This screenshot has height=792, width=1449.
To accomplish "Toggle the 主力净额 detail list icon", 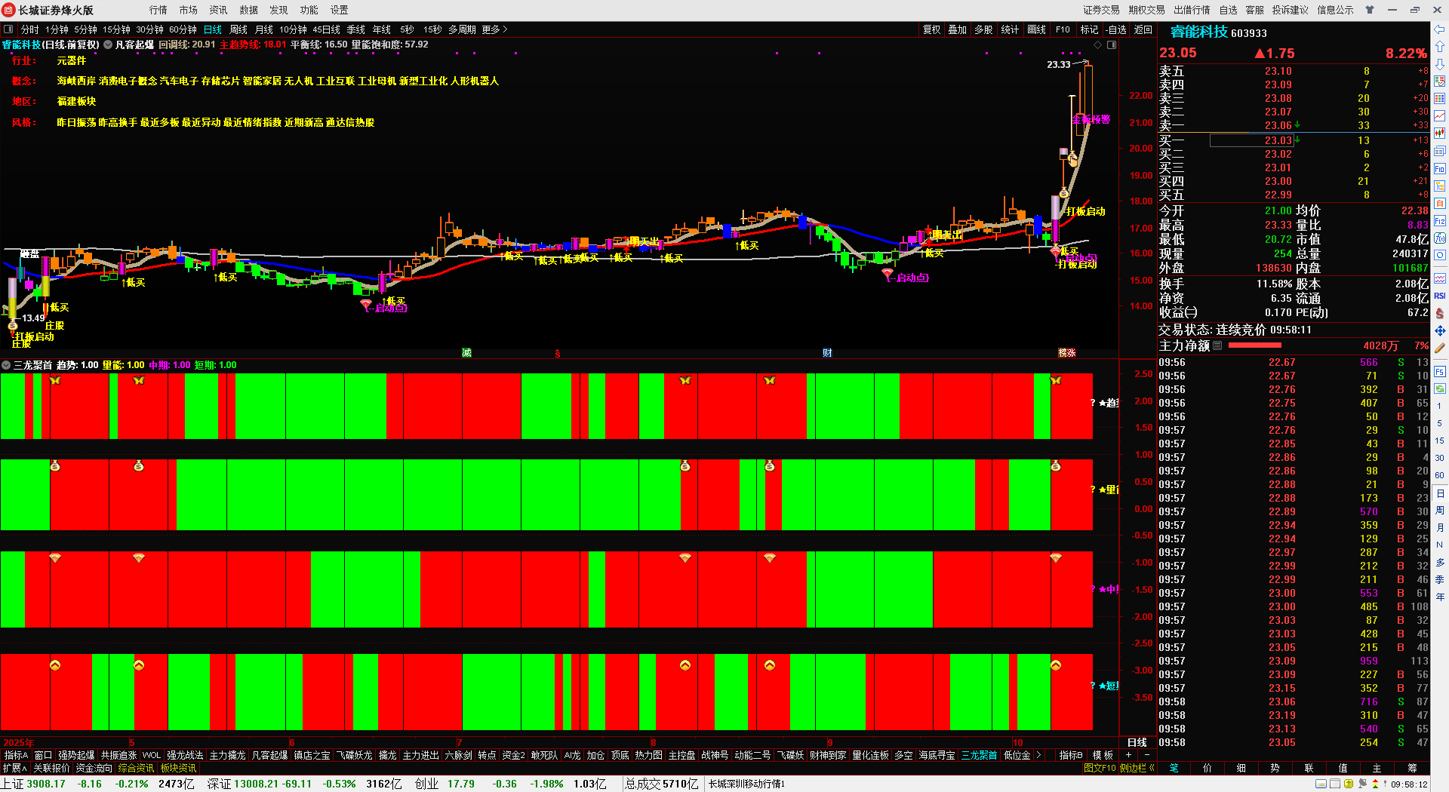I will click(x=1217, y=345).
